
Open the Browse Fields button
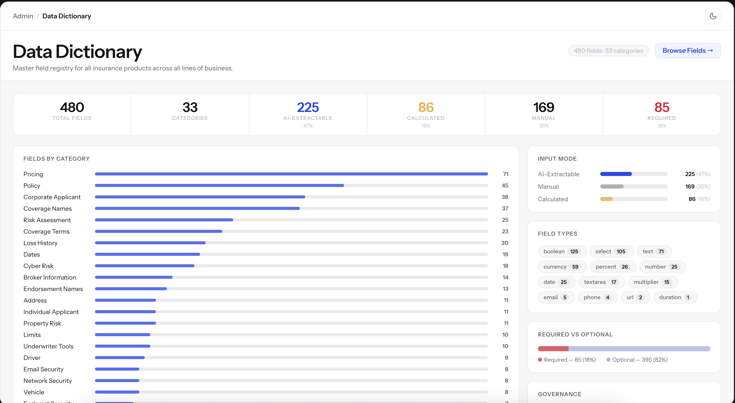tap(688, 51)
